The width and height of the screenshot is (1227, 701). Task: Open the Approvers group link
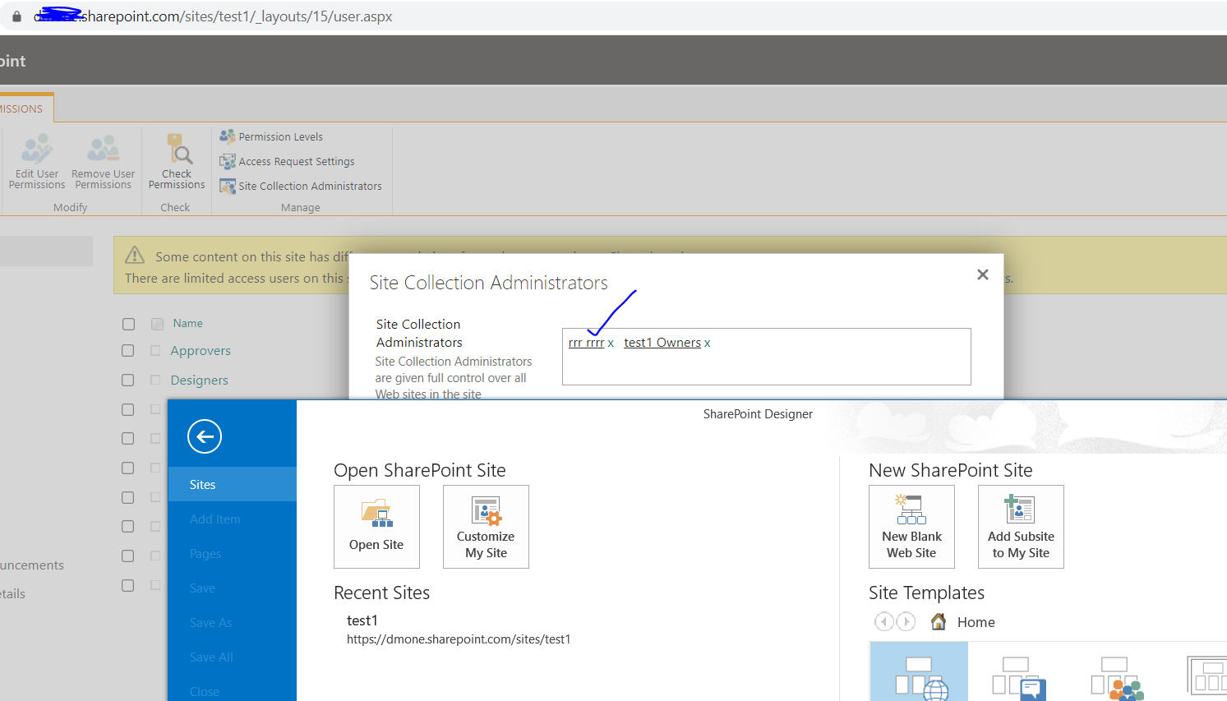201,351
